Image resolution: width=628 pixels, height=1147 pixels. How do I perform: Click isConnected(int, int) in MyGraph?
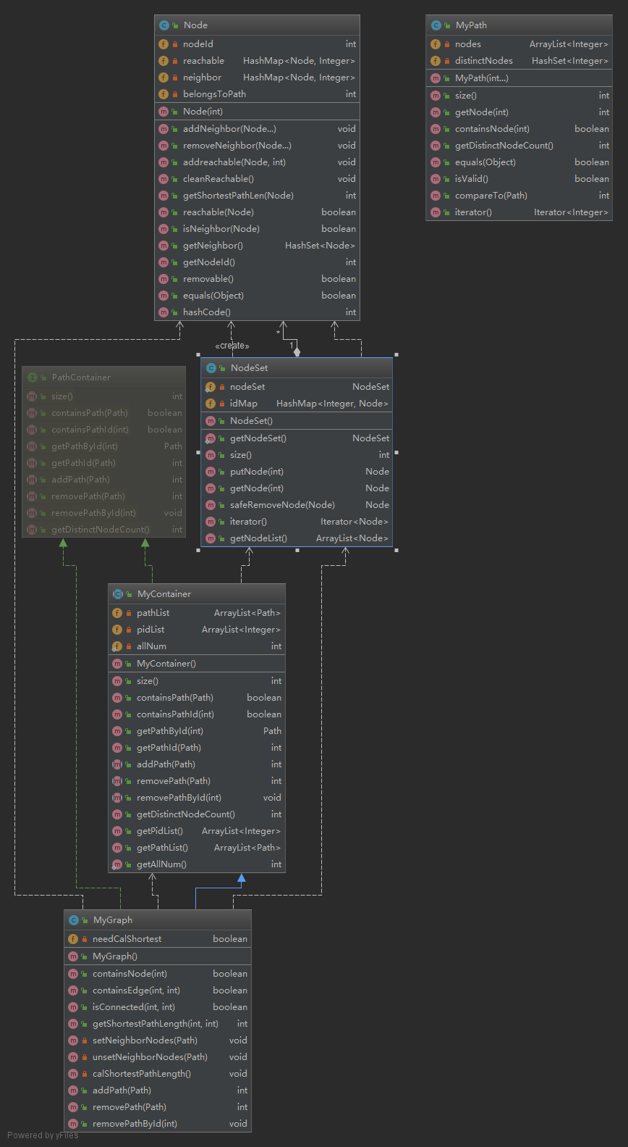point(158,1007)
